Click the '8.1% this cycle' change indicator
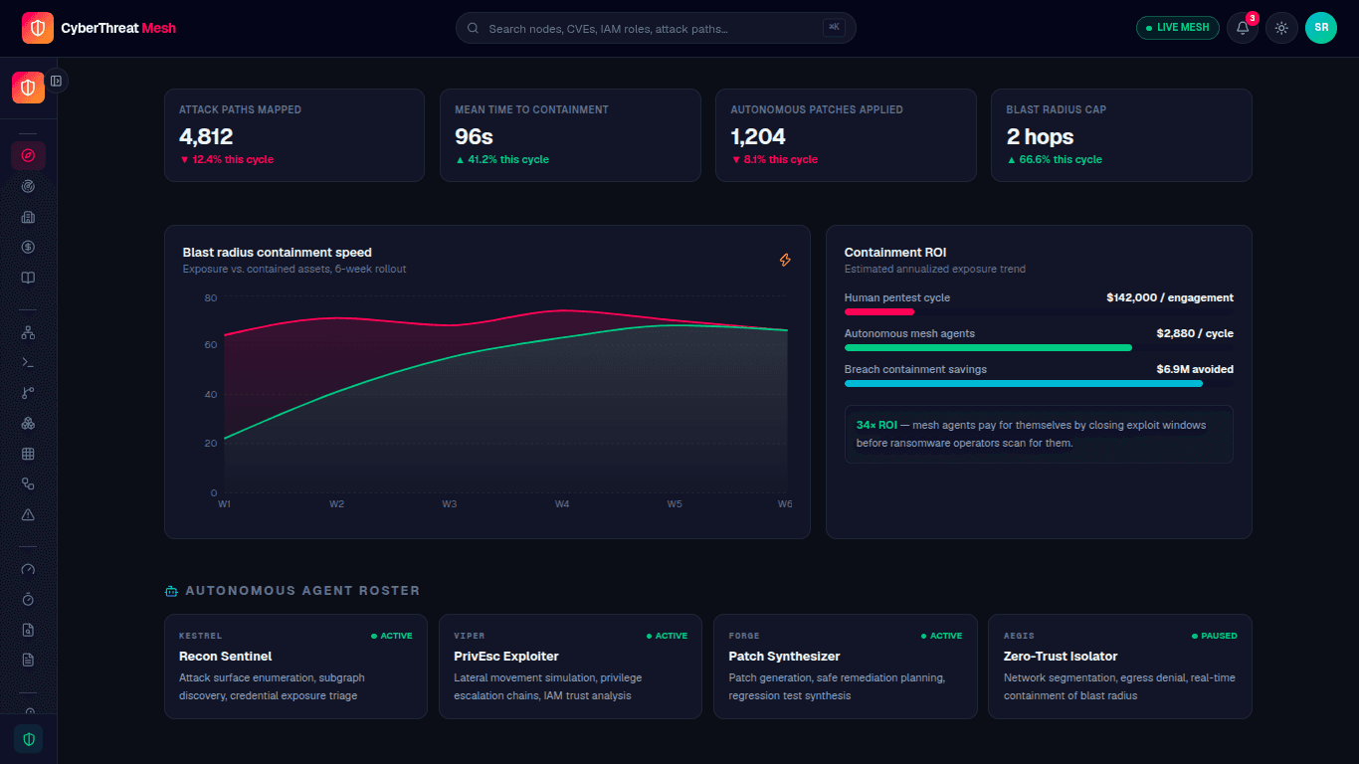The height and width of the screenshot is (764, 1359). pyautogui.click(x=774, y=159)
